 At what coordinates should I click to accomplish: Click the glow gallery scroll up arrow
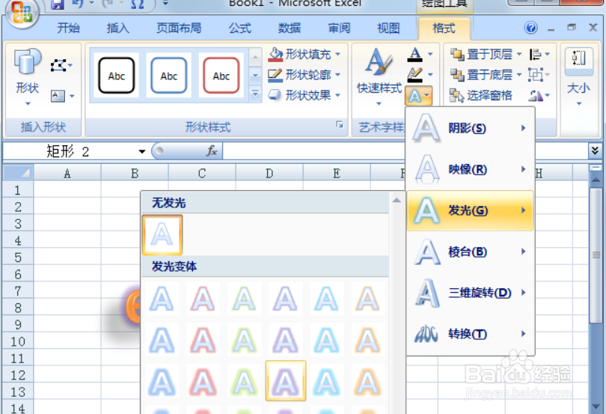(x=397, y=201)
